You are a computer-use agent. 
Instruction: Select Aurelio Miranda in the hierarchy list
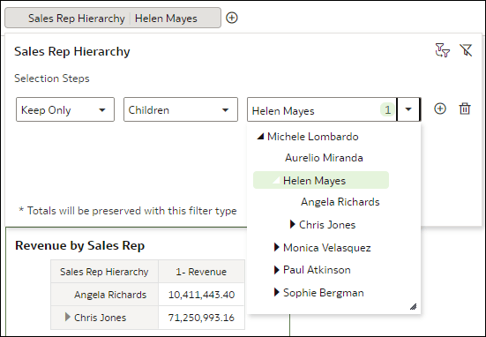tap(324, 158)
